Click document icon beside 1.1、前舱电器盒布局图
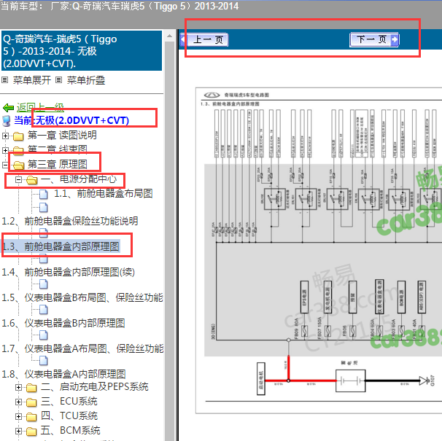 pyautogui.click(x=44, y=194)
